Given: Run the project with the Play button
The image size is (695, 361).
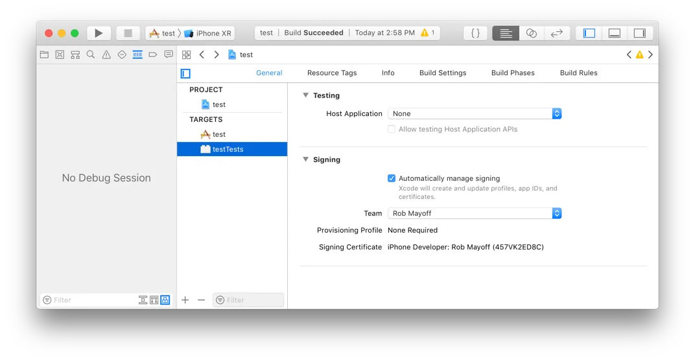Looking at the screenshot, I should point(99,33).
